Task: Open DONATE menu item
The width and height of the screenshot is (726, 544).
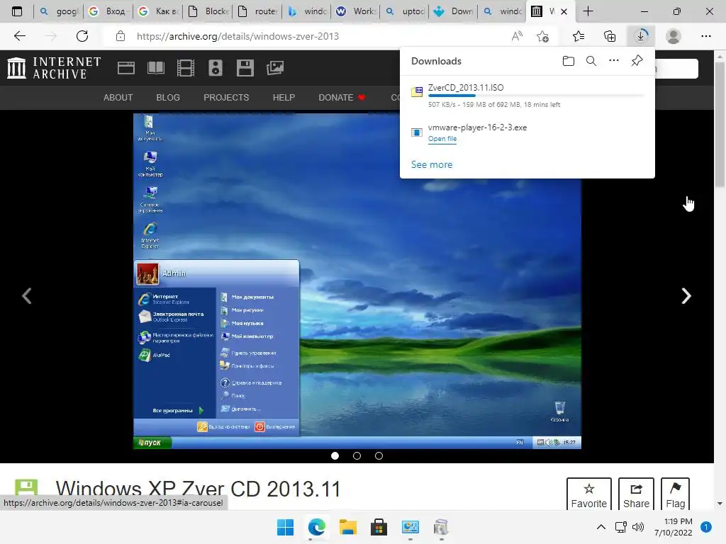Action: 342,98
